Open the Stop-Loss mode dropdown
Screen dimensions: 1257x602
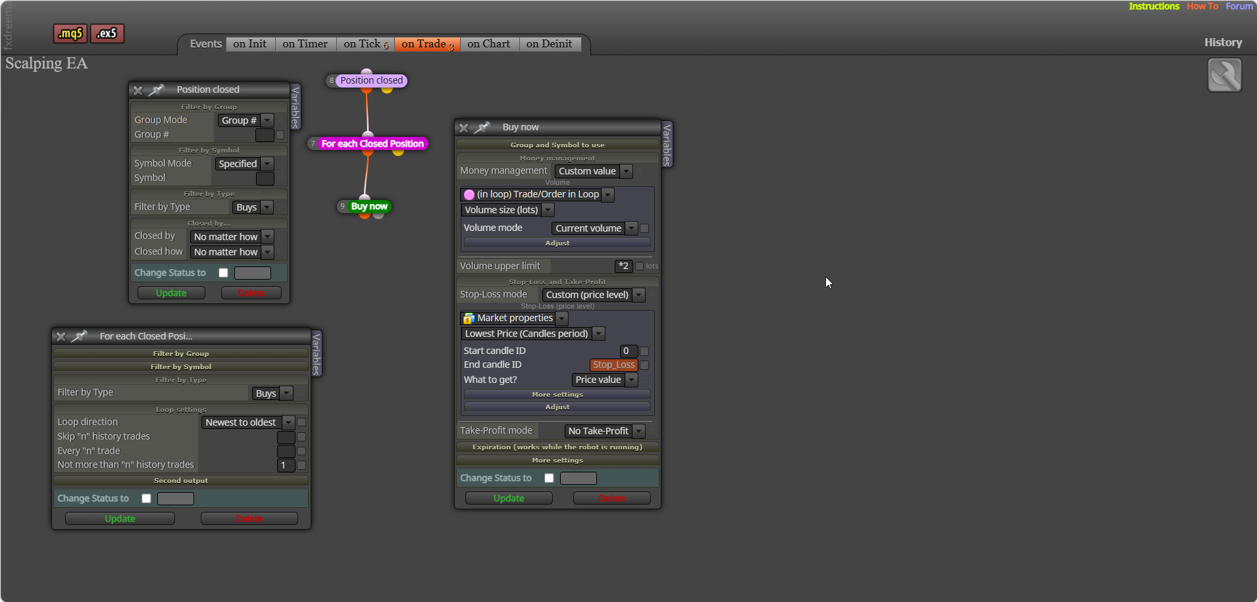click(594, 295)
